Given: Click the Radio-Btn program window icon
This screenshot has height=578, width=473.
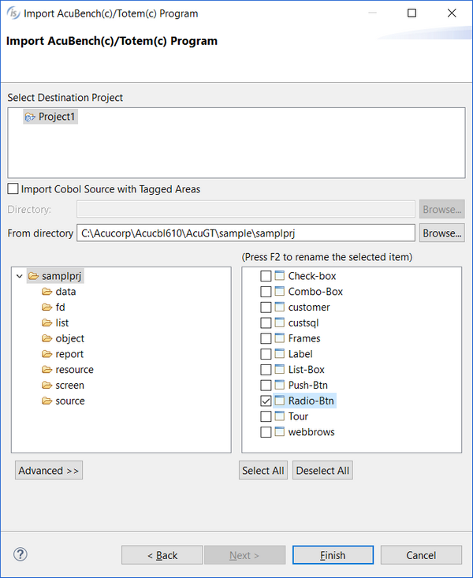Looking at the screenshot, I should tap(280, 401).
